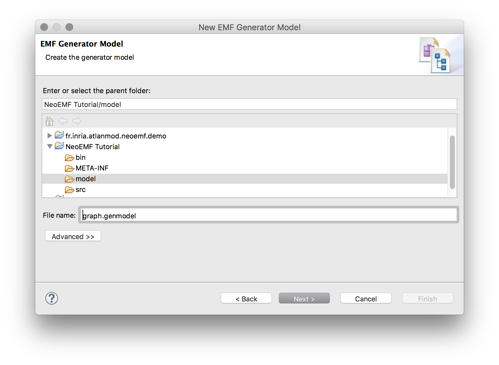Open the help question mark icon
The height and width of the screenshot is (365, 499).
point(52,298)
